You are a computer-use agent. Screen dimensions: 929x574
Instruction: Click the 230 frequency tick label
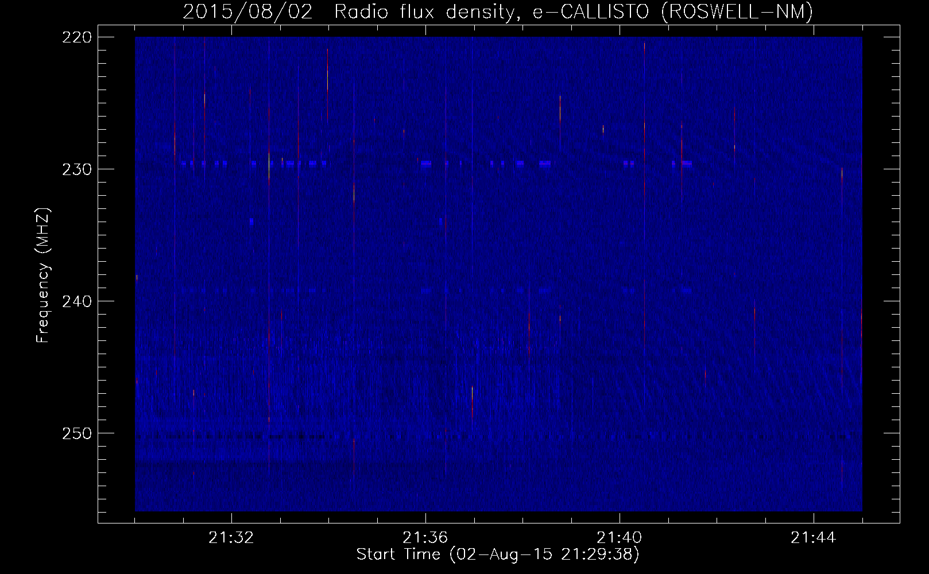click(x=76, y=169)
